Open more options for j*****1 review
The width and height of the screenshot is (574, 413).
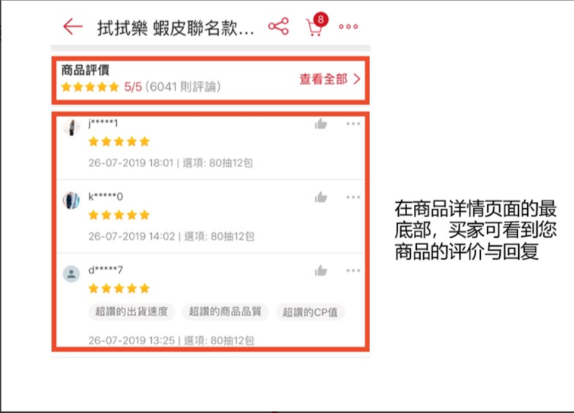pyautogui.click(x=353, y=123)
